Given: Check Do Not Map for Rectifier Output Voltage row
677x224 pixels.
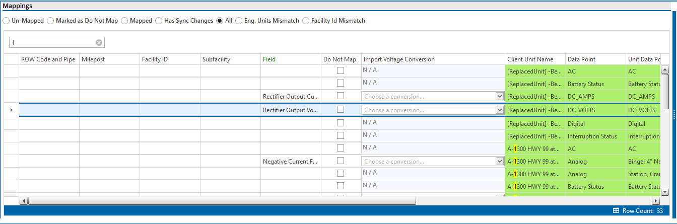Looking at the screenshot, I should click(x=341, y=110).
